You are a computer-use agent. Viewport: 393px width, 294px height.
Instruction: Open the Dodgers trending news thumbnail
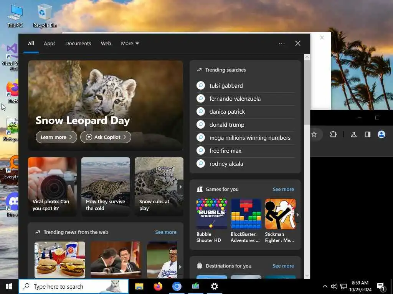(x=162, y=260)
